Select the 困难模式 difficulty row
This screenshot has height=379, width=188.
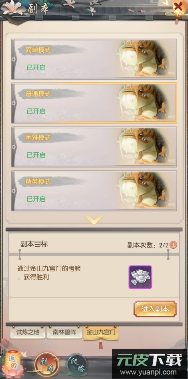(x=94, y=147)
